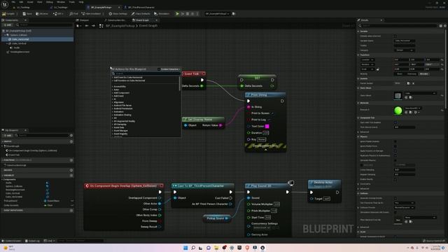Open debug object dropdown in toolbar
Image resolution: width=448 pixels, height=252 pixels.
218,14
